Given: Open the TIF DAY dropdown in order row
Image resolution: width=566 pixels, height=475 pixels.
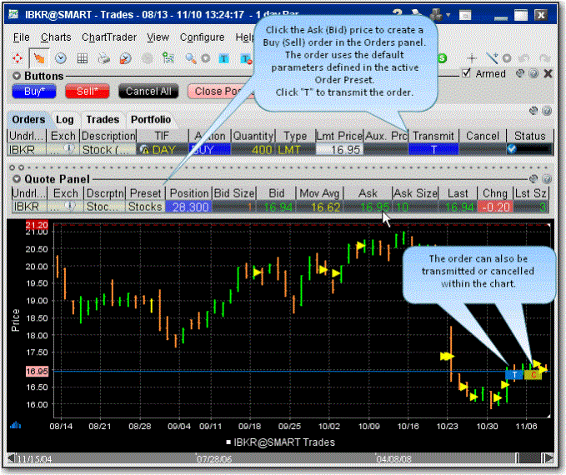Looking at the screenshot, I should click(x=163, y=149).
